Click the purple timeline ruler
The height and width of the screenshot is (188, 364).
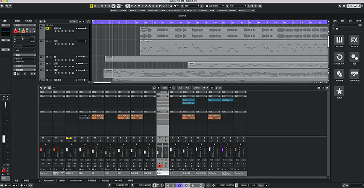pos(210,22)
